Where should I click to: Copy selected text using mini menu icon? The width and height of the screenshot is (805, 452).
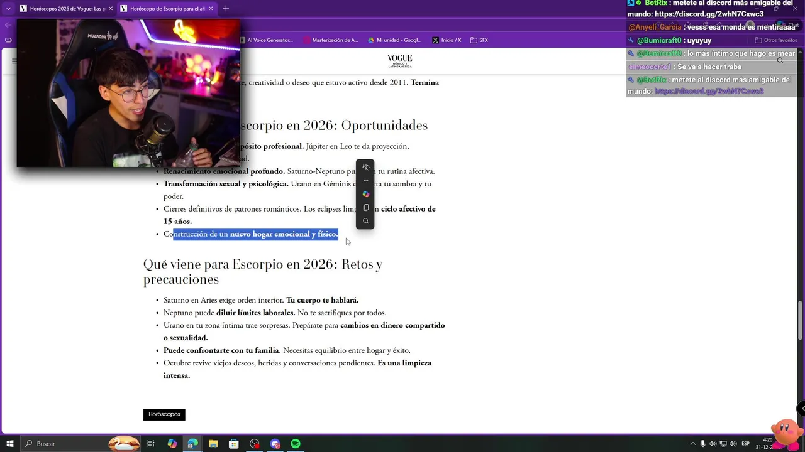pyautogui.click(x=365, y=207)
